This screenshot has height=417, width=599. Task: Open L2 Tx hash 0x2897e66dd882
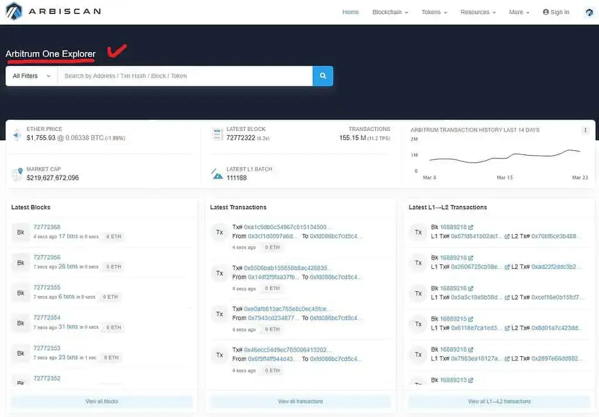557,359
